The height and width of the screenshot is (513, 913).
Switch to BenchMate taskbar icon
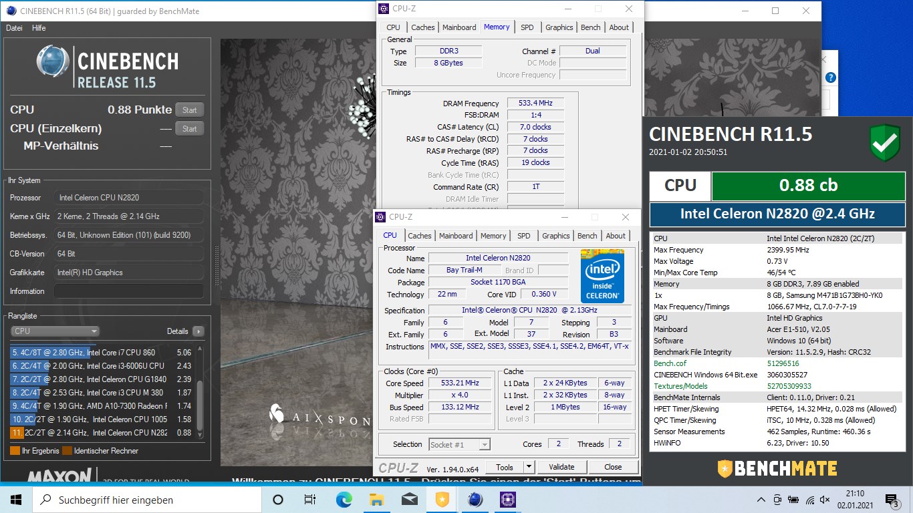[x=442, y=499]
